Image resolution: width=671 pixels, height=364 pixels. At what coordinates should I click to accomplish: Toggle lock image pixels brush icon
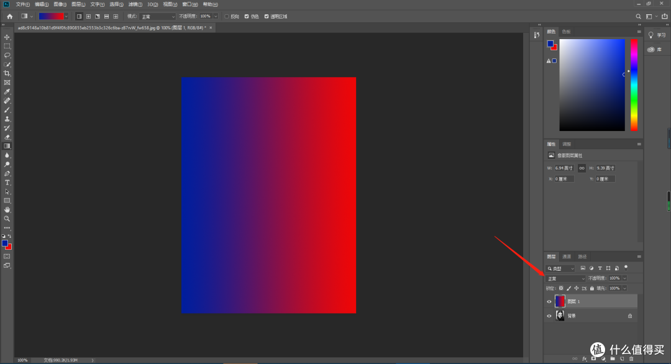point(568,288)
